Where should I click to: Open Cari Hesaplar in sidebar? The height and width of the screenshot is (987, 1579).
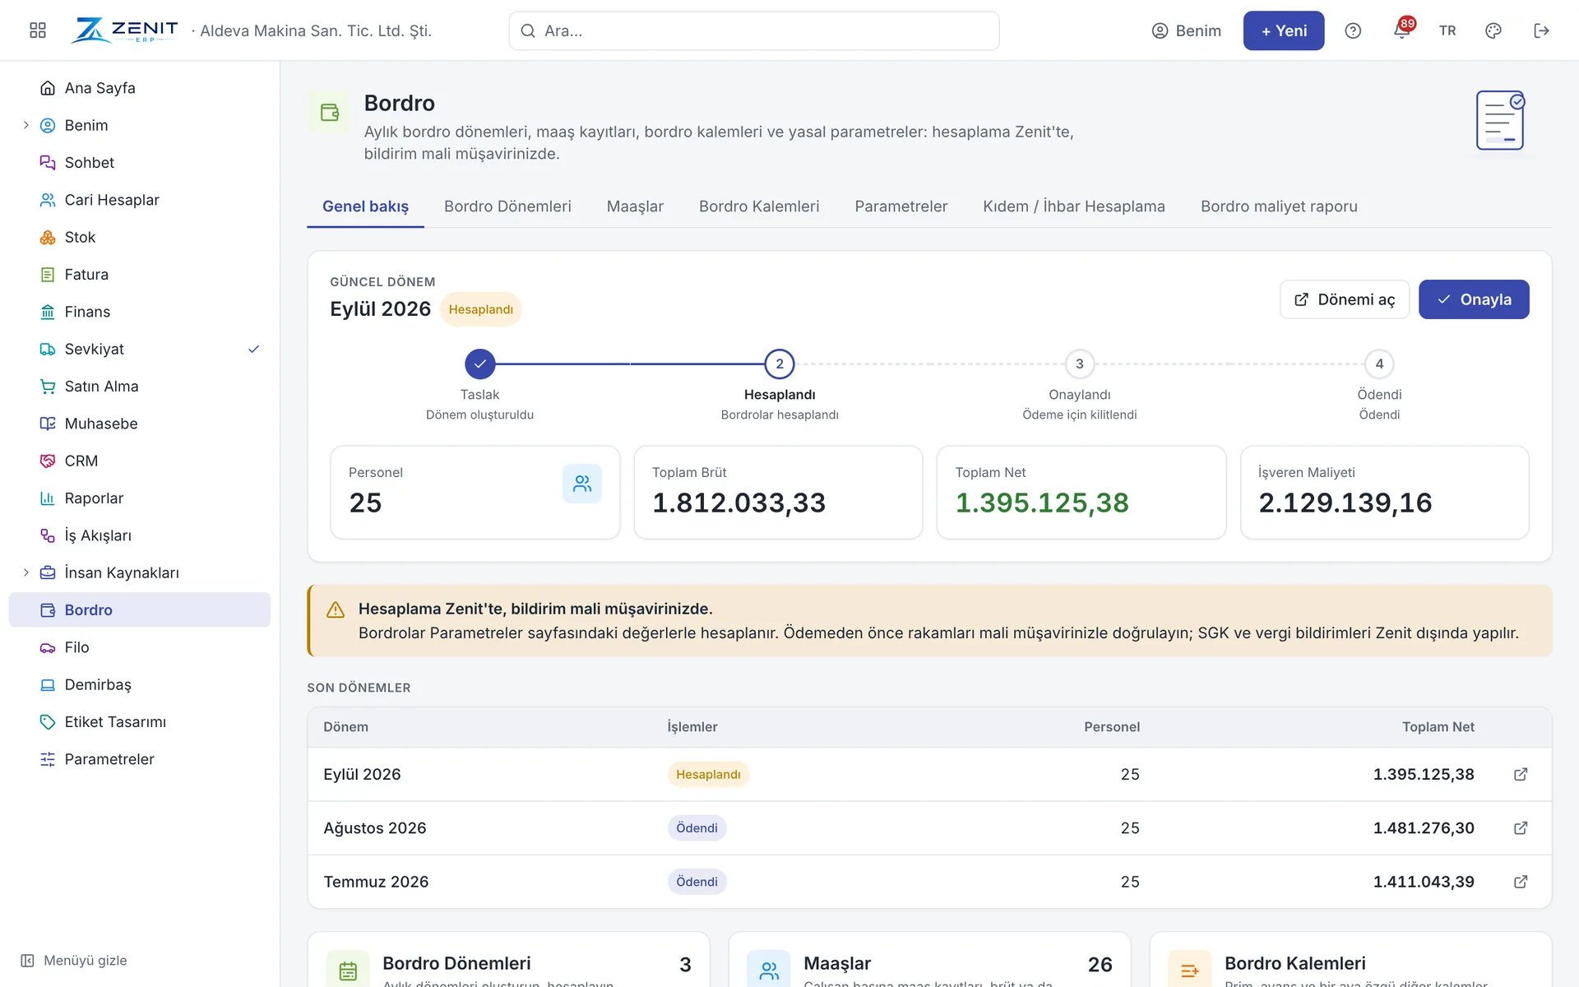pyautogui.click(x=140, y=200)
